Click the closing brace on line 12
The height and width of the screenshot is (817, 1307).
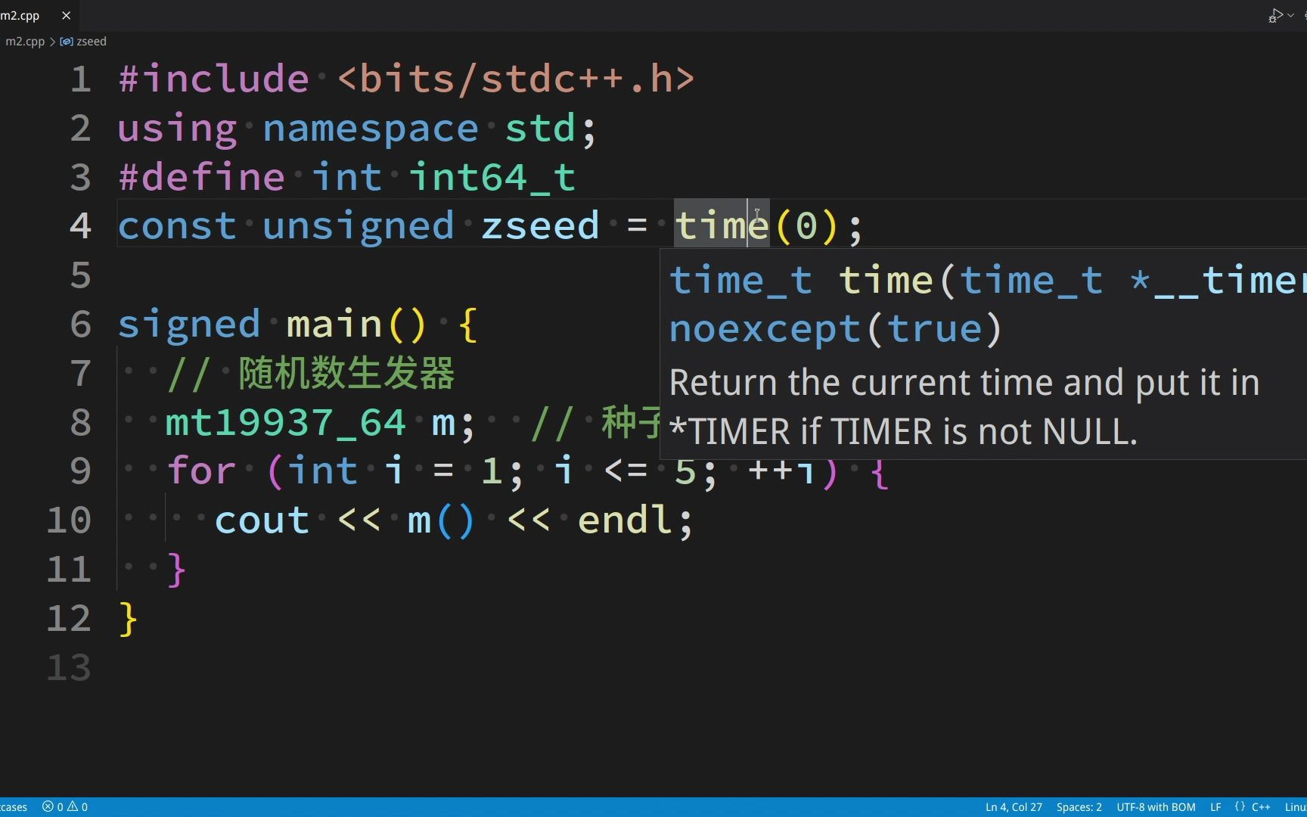(x=128, y=619)
